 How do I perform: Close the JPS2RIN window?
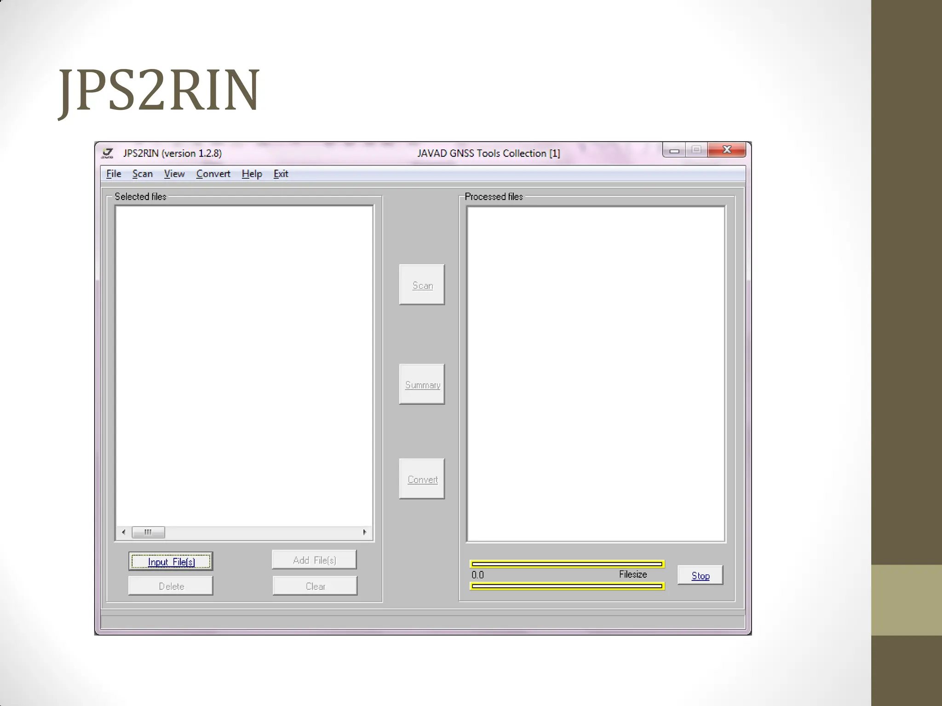726,150
